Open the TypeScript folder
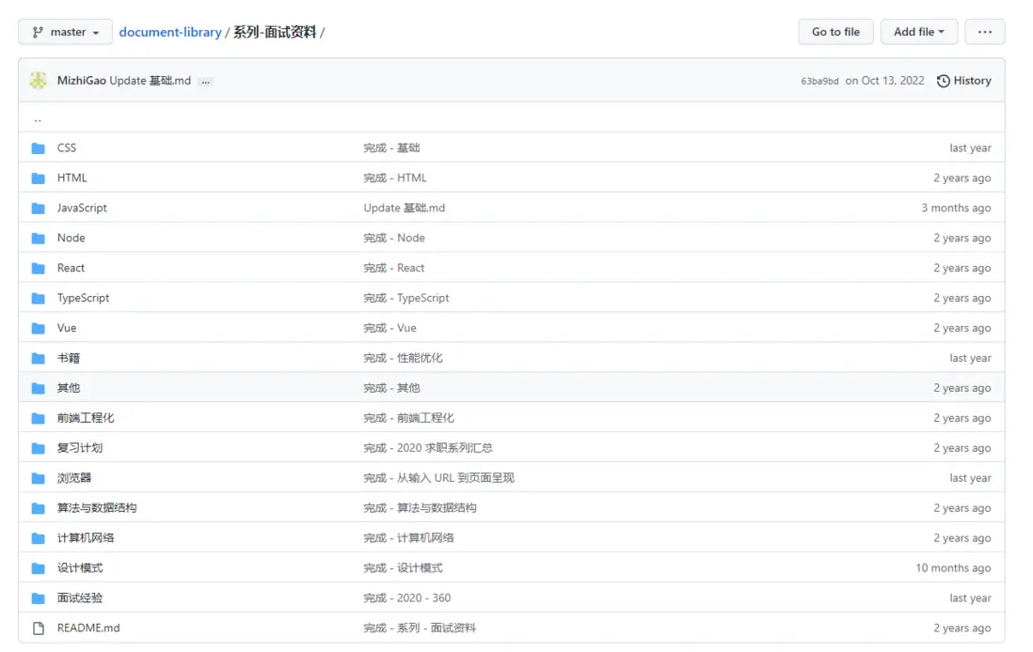 (83, 298)
